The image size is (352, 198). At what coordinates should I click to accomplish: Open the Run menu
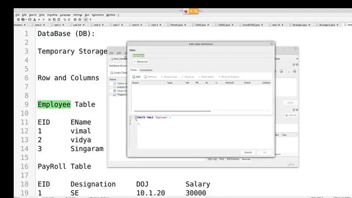(87, 15)
